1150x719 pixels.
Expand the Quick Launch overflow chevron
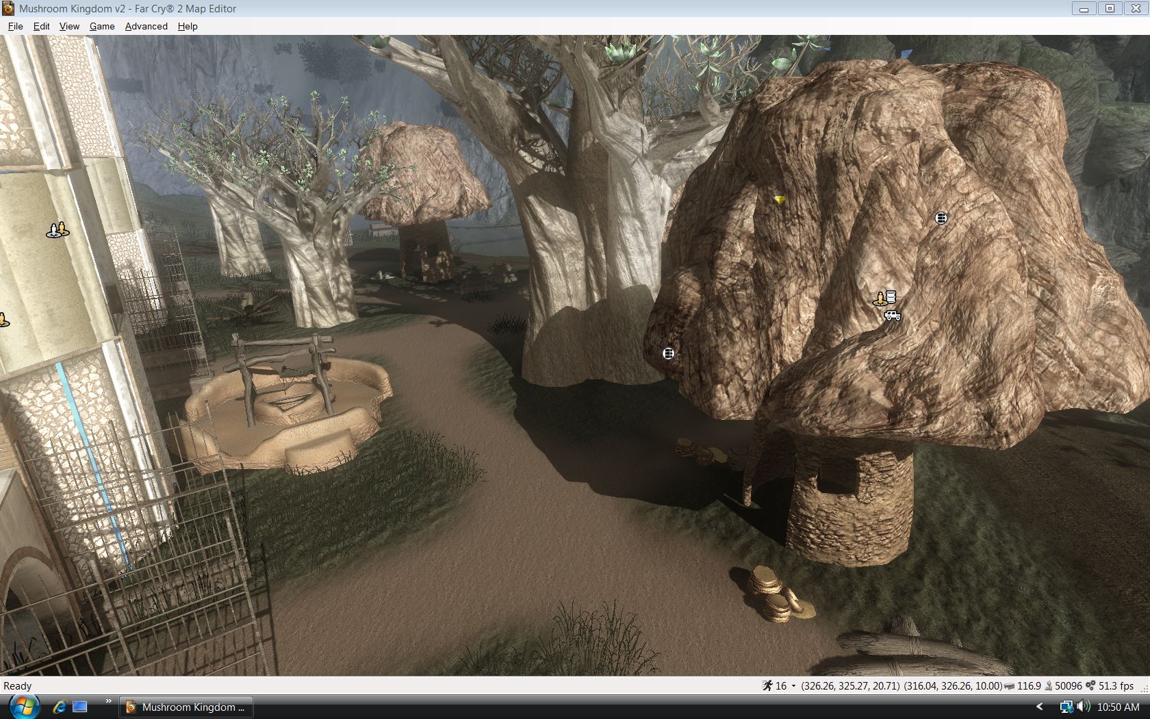tap(108, 701)
